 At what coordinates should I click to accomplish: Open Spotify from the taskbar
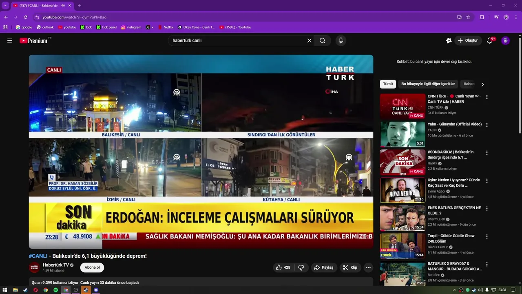pyautogui.click(x=56, y=290)
